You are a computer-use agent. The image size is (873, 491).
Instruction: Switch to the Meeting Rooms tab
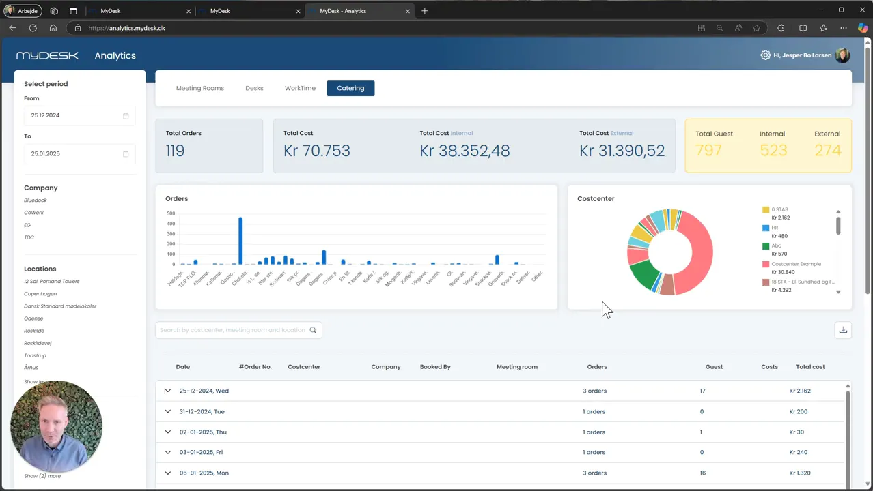pos(200,88)
